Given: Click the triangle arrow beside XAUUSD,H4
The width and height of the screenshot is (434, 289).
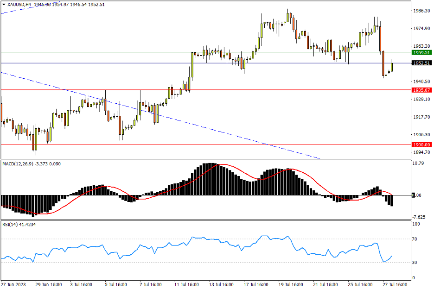Looking at the screenshot, I should [4, 4].
